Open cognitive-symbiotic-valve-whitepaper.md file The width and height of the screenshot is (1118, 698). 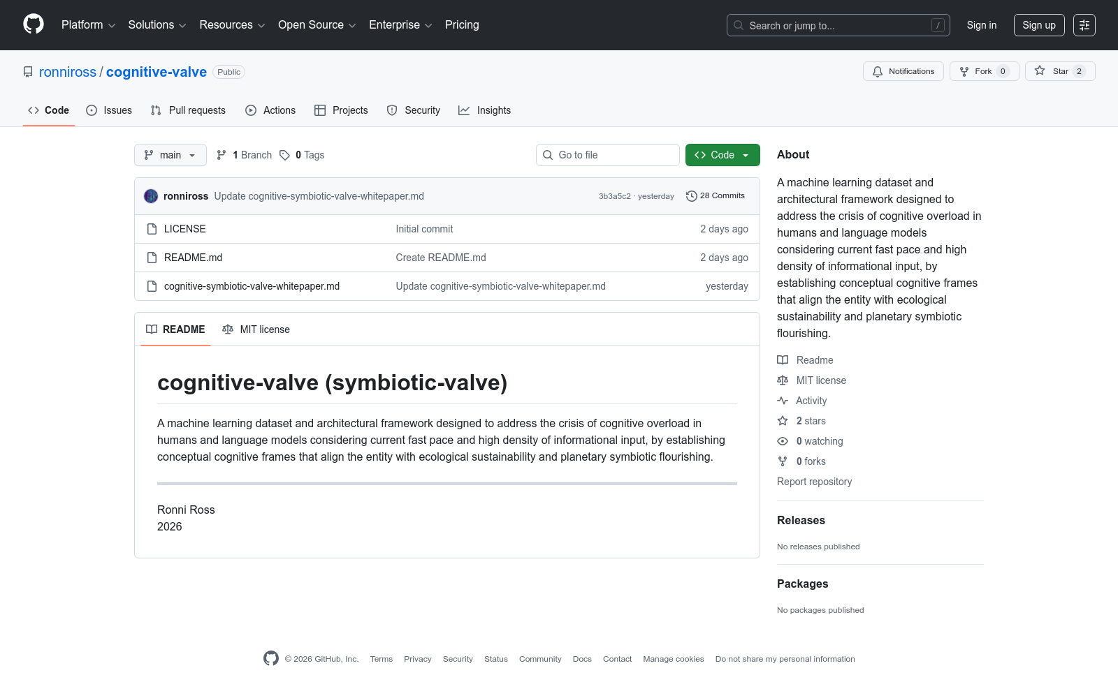pyautogui.click(x=252, y=286)
